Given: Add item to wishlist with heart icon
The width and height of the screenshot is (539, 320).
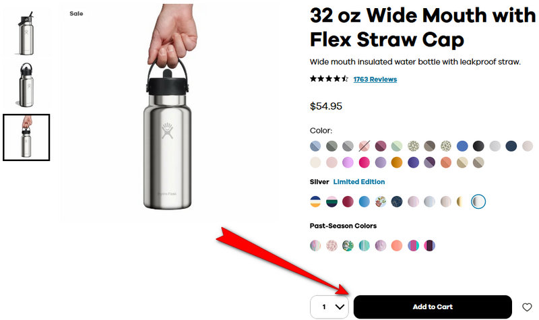Looking at the screenshot, I should 527,307.
